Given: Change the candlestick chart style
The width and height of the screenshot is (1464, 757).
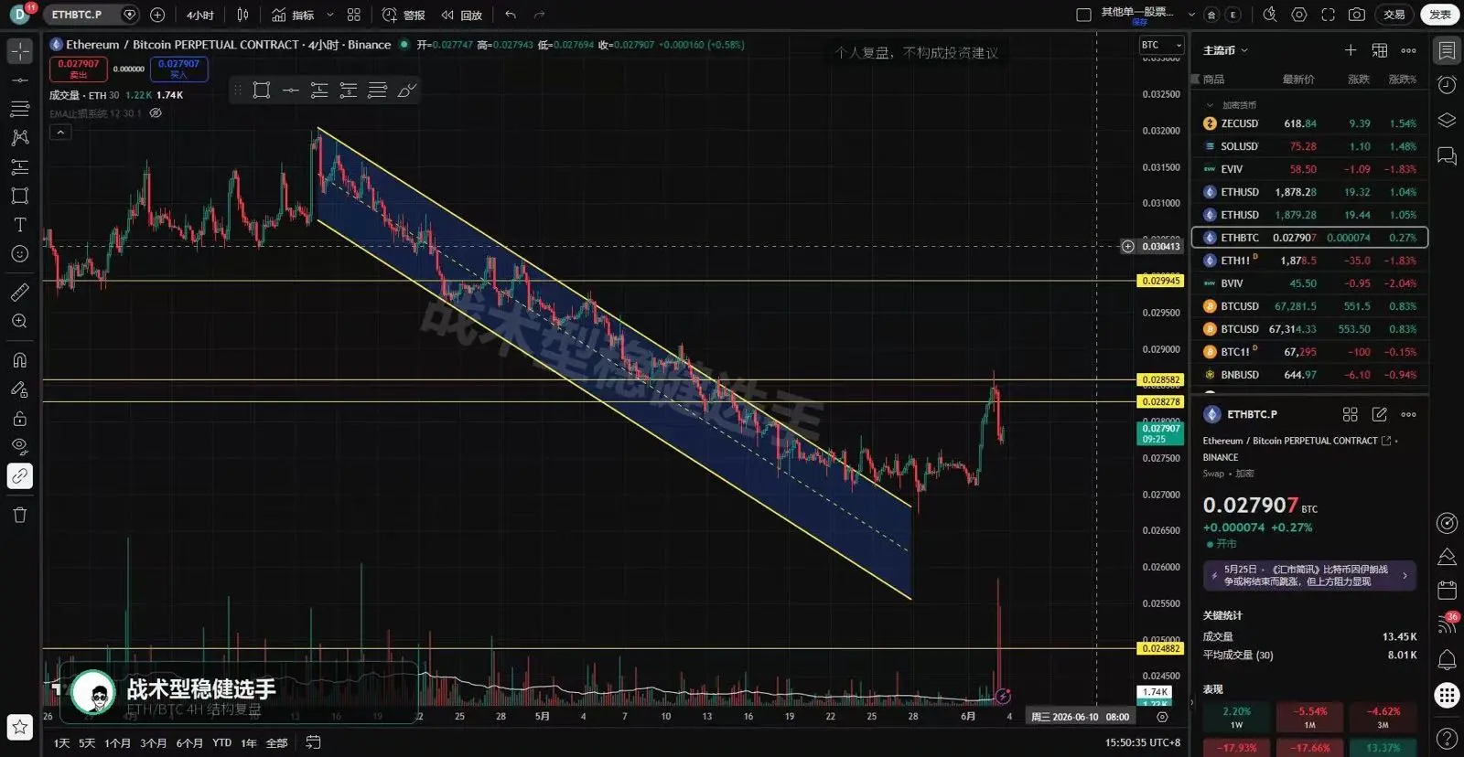Looking at the screenshot, I should point(242,15).
